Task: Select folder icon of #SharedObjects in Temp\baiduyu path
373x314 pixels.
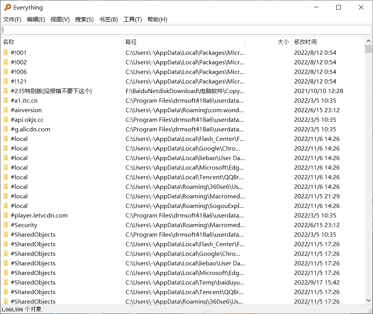Action: pos(6,282)
